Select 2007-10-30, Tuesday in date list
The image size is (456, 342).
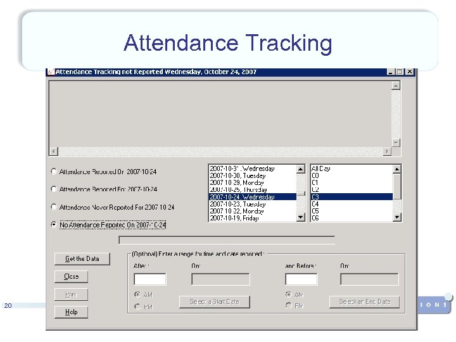(x=253, y=175)
